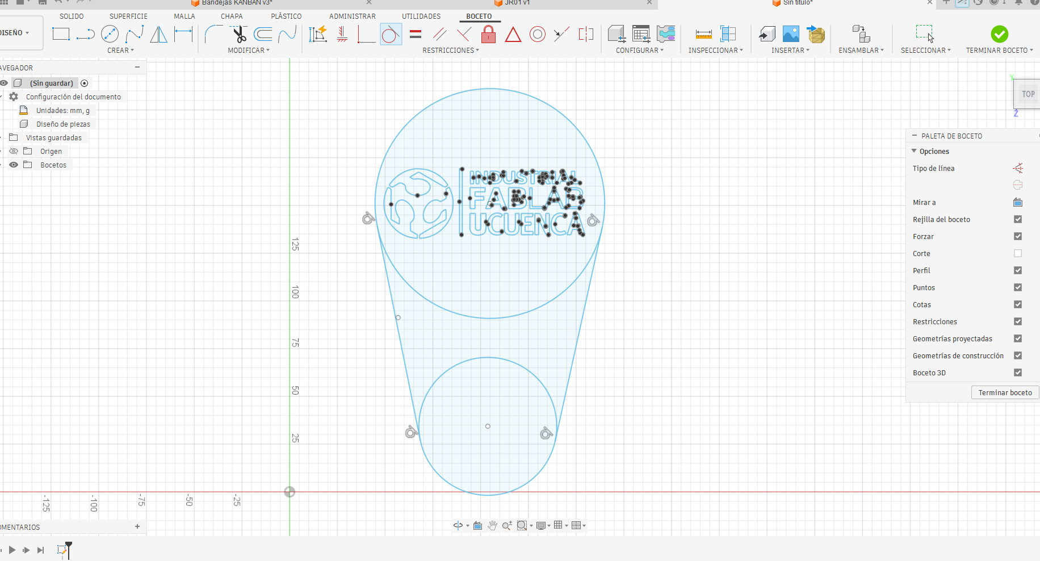The image size is (1040, 561).
Task: Click the Mirar a icon in palette
Action: (1018, 203)
